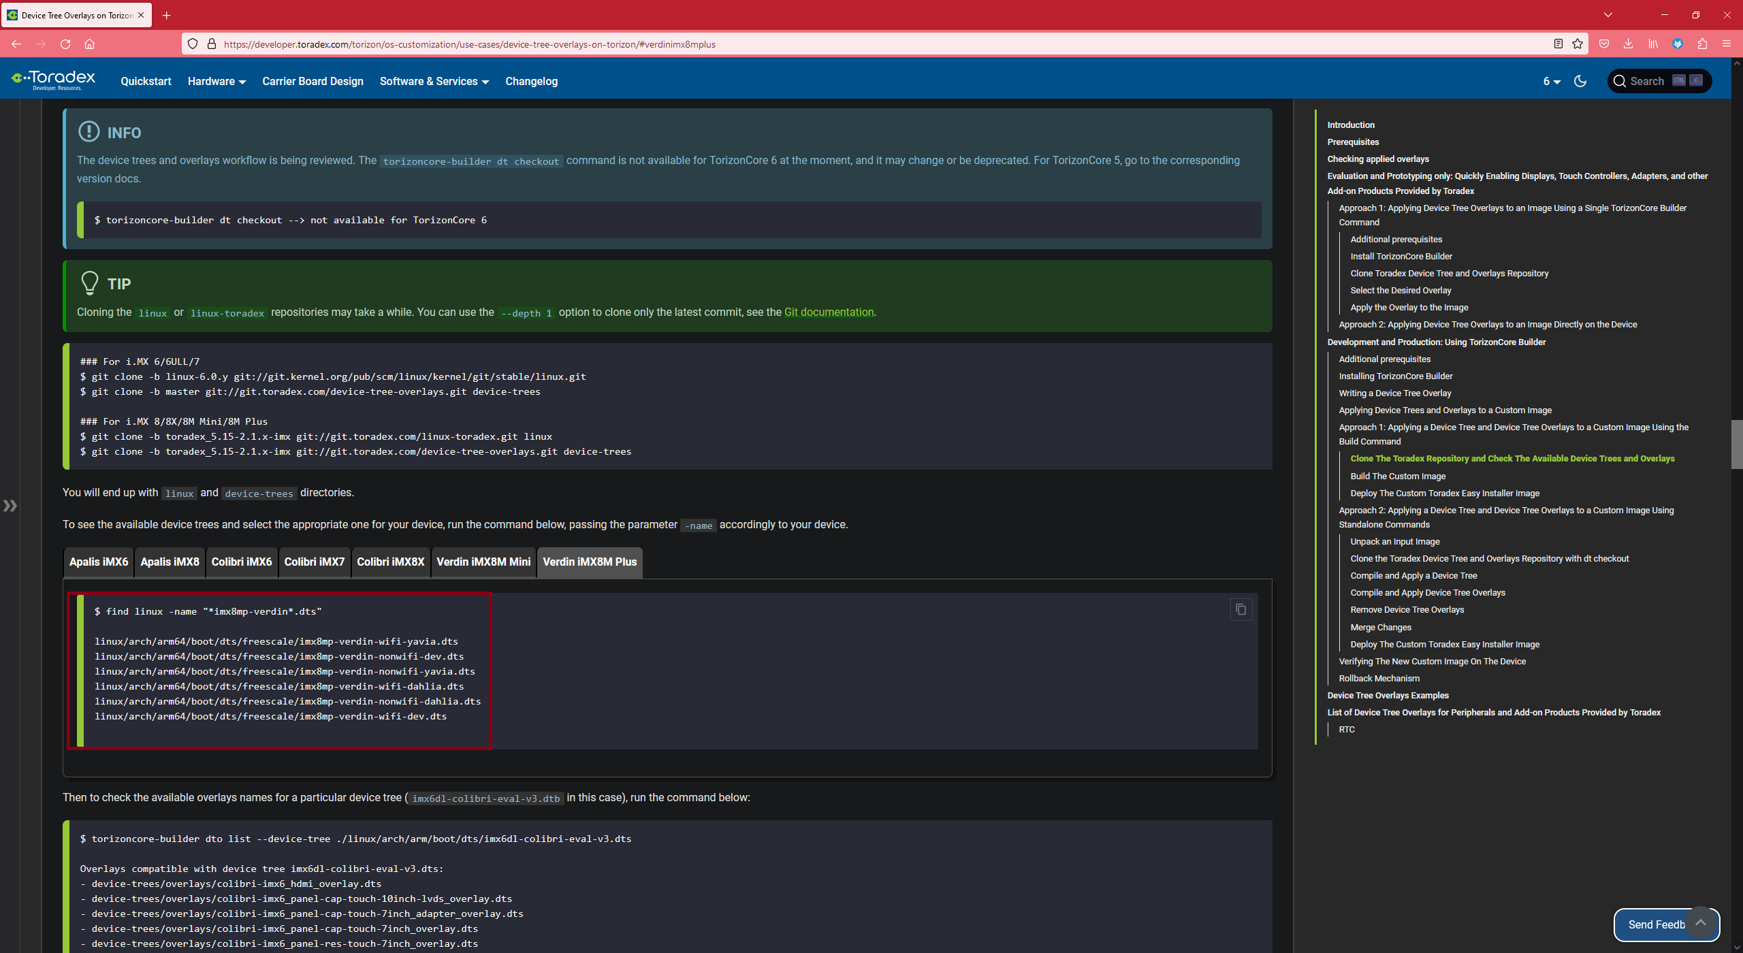
Task: Go to Apply the Overlay to the Image
Action: [1409, 307]
